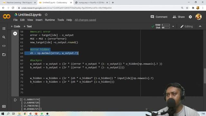Screen dimensions: 206x116
Task: Click the cell output toggle icon
Action: (15, 100)
